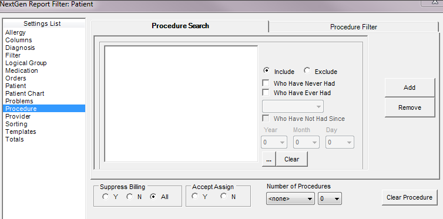443x219 pixels.
Task: Click the Add button
Action: coord(410,87)
